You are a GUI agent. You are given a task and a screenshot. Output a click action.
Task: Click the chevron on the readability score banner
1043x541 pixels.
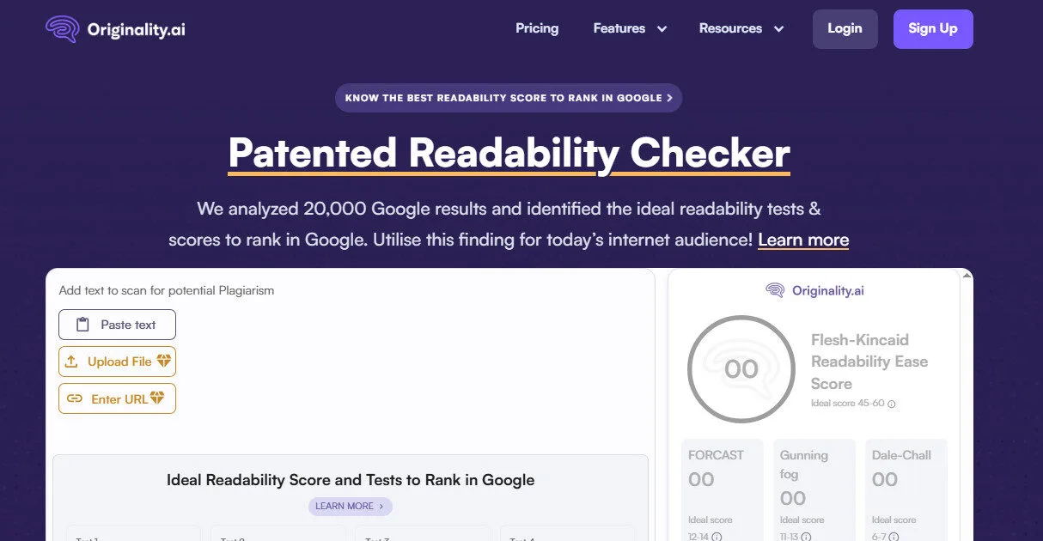point(670,97)
